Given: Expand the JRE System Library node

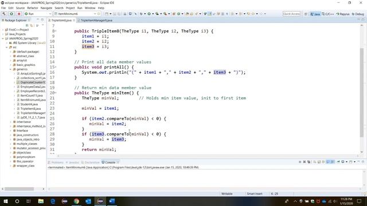Looking at the screenshot, I should coord(7,43).
